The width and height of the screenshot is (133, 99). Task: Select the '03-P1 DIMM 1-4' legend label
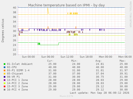pos(18,70)
